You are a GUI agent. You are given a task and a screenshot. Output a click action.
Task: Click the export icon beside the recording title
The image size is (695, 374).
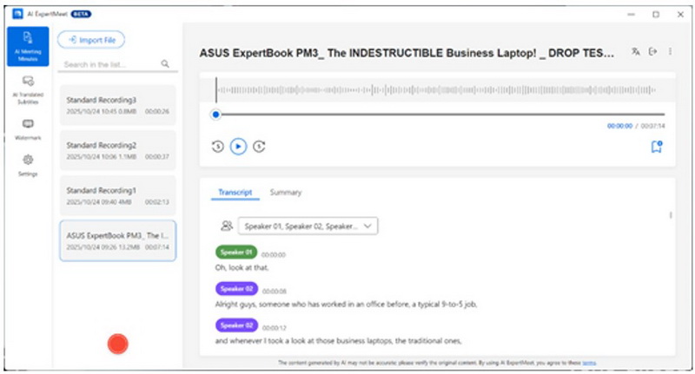(652, 51)
